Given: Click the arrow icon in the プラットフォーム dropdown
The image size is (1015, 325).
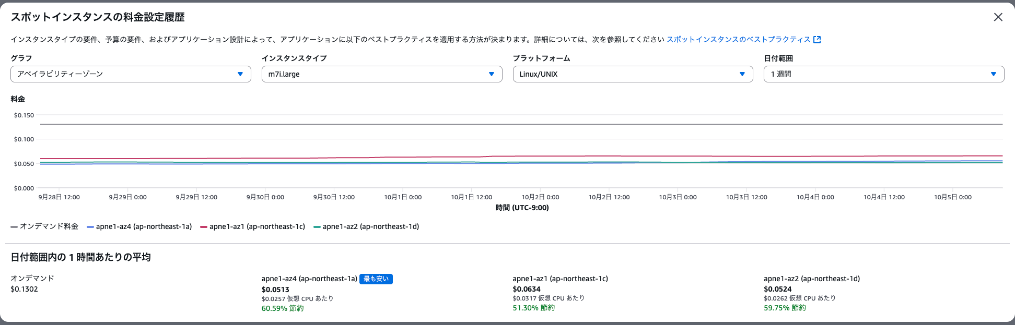Looking at the screenshot, I should click(x=742, y=74).
